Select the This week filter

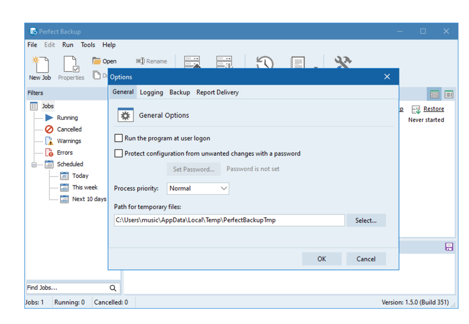click(x=84, y=188)
